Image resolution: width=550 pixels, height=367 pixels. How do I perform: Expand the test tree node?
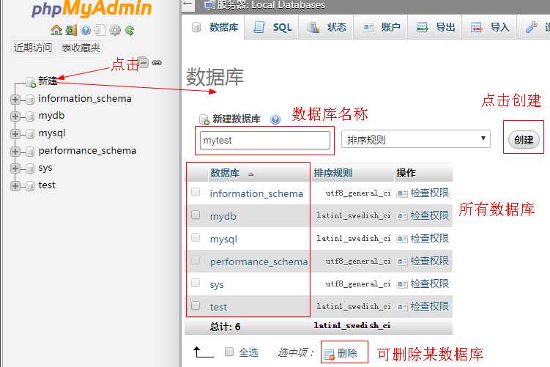[15, 185]
